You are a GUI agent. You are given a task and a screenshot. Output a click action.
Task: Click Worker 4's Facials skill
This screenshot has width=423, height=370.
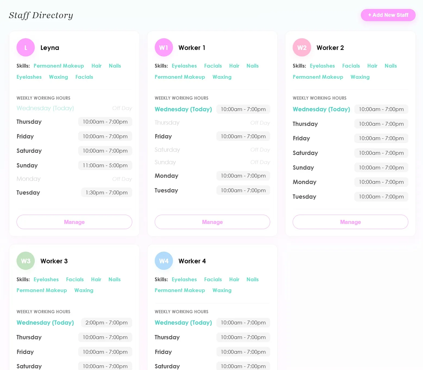(x=213, y=279)
